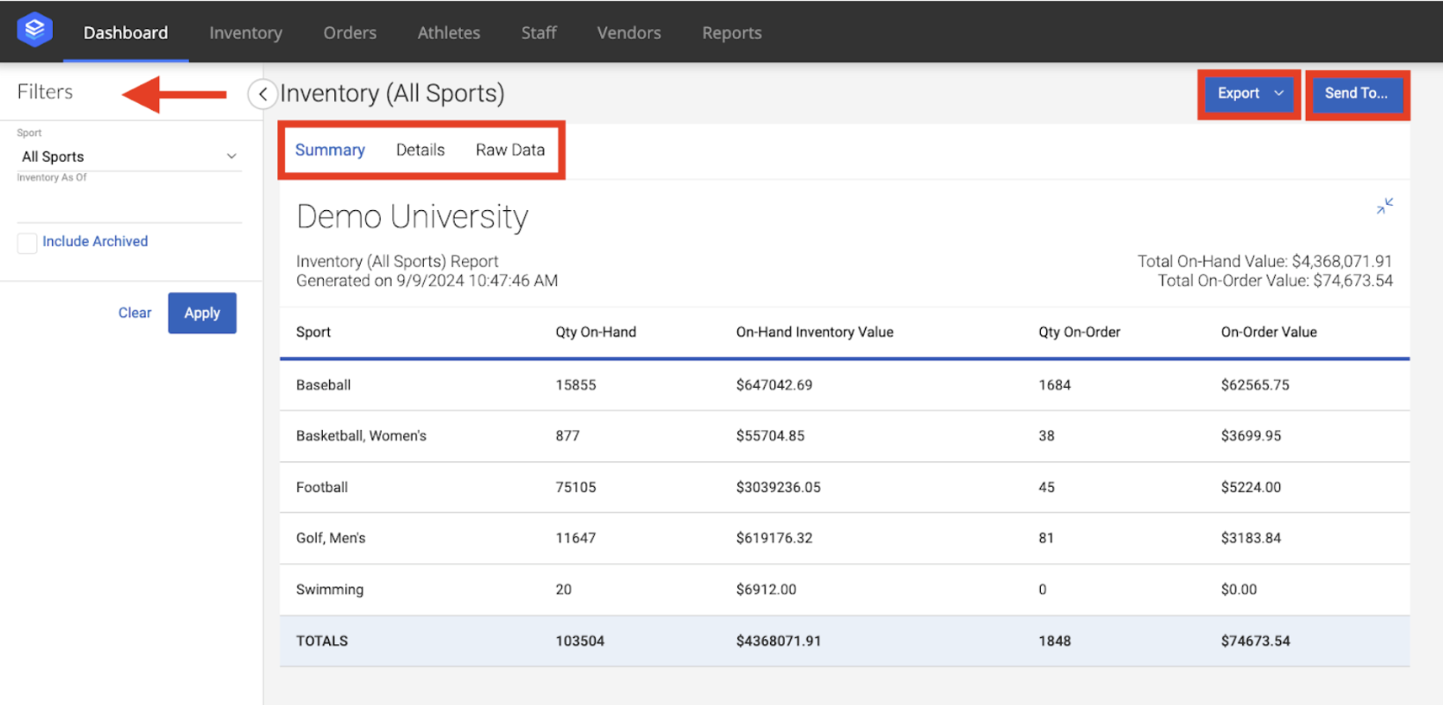Click the Total On-Order Value text
The width and height of the screenshot is (1443, 705).
pyautogui.click(x=1274, y=280)
